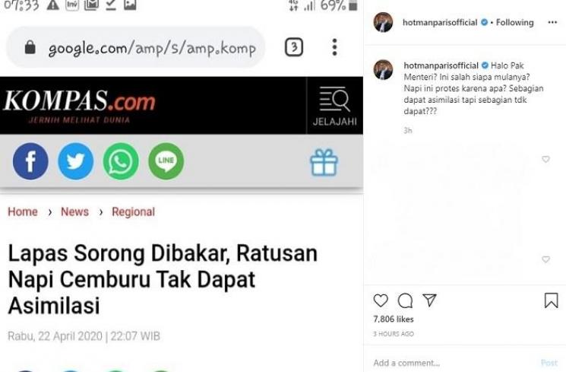Open browser three-dot vertical menu
Viewport: 566px width, 372px height.
334,47
